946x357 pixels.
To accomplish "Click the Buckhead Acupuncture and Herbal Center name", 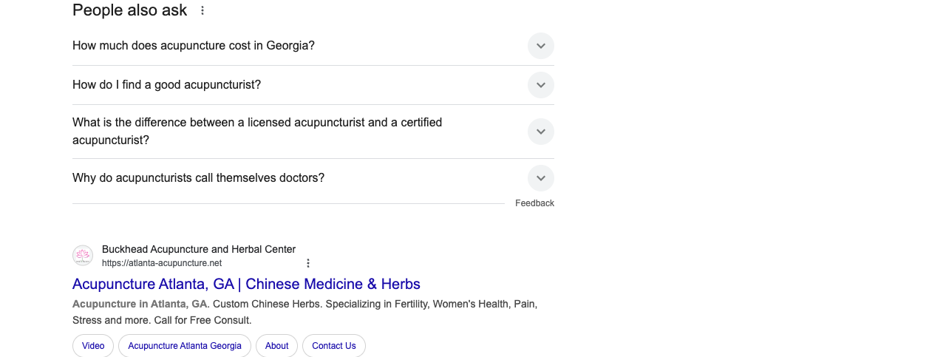I will (x=199, y=249).
